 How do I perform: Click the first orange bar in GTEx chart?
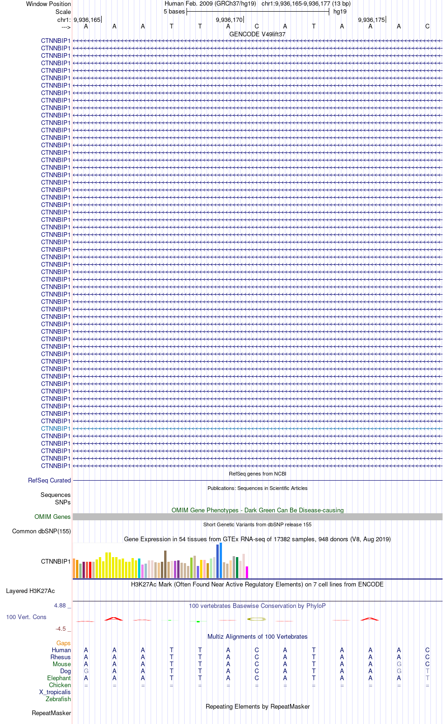click(74, 568)
